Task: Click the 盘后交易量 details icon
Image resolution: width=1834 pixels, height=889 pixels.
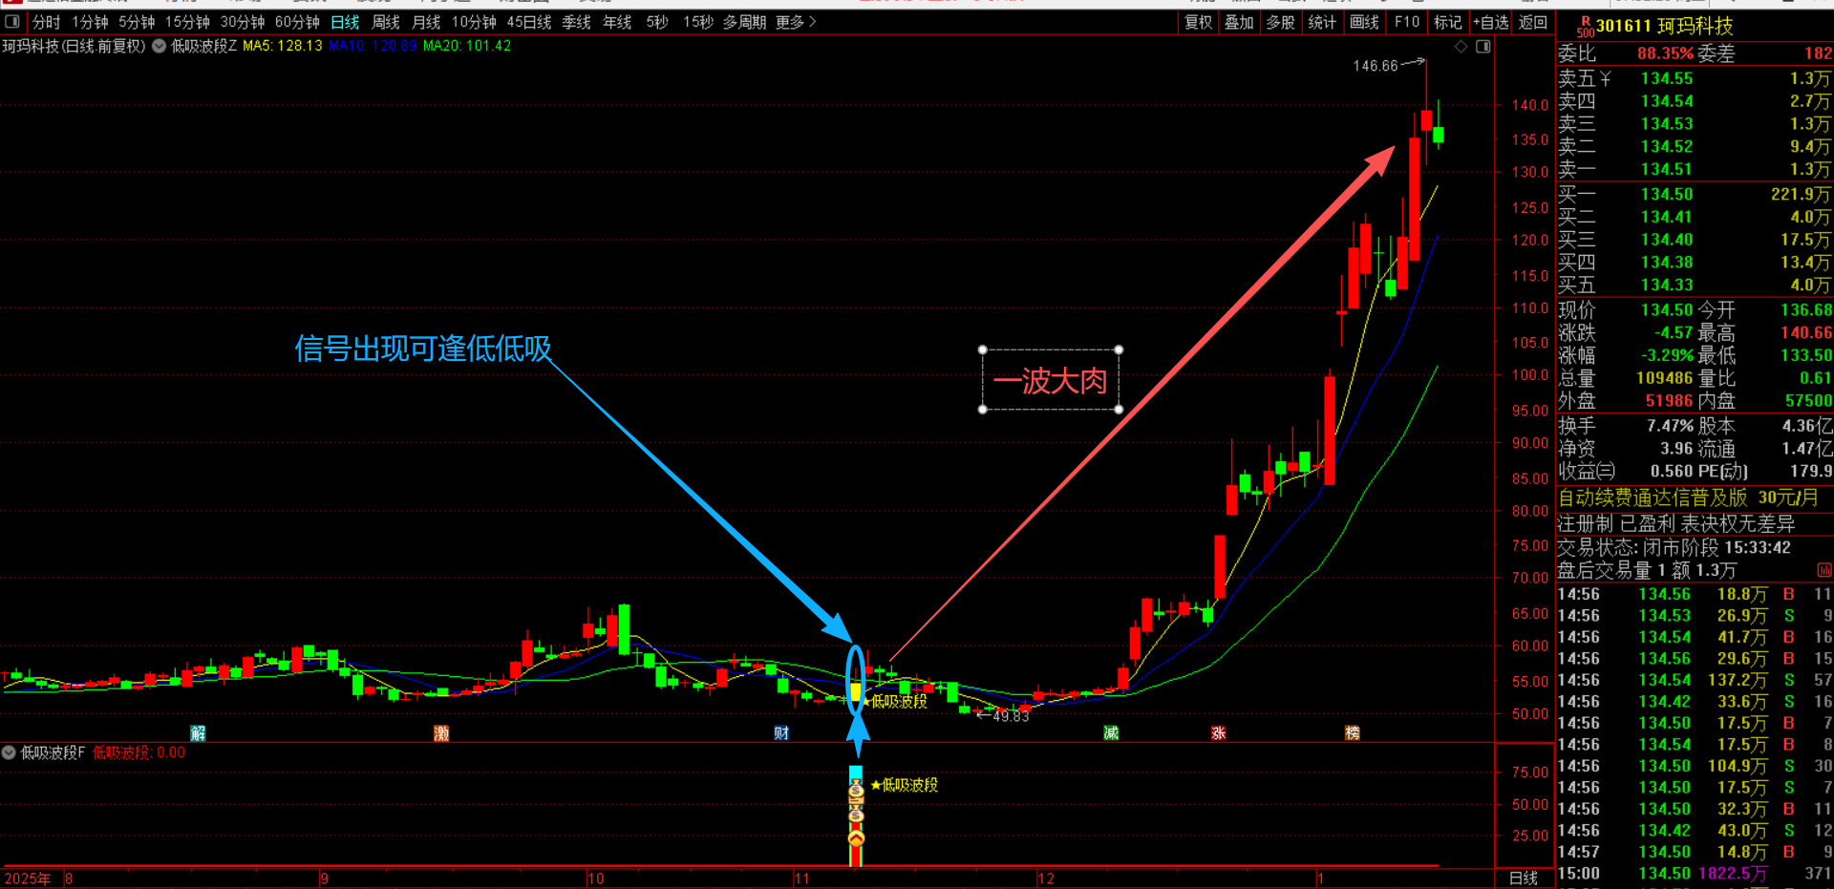Action: tap(1823, 570)
